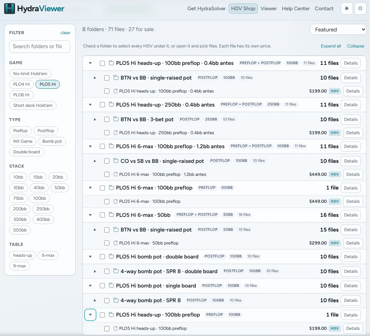Image resolution: width=370 pixels, height=336 pixels.
Task: Filter table by 6-max
Action: click(48, 255)
